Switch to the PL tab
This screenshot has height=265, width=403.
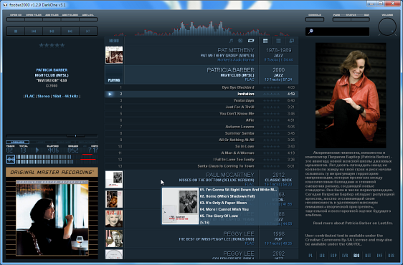tap(310, 256)
